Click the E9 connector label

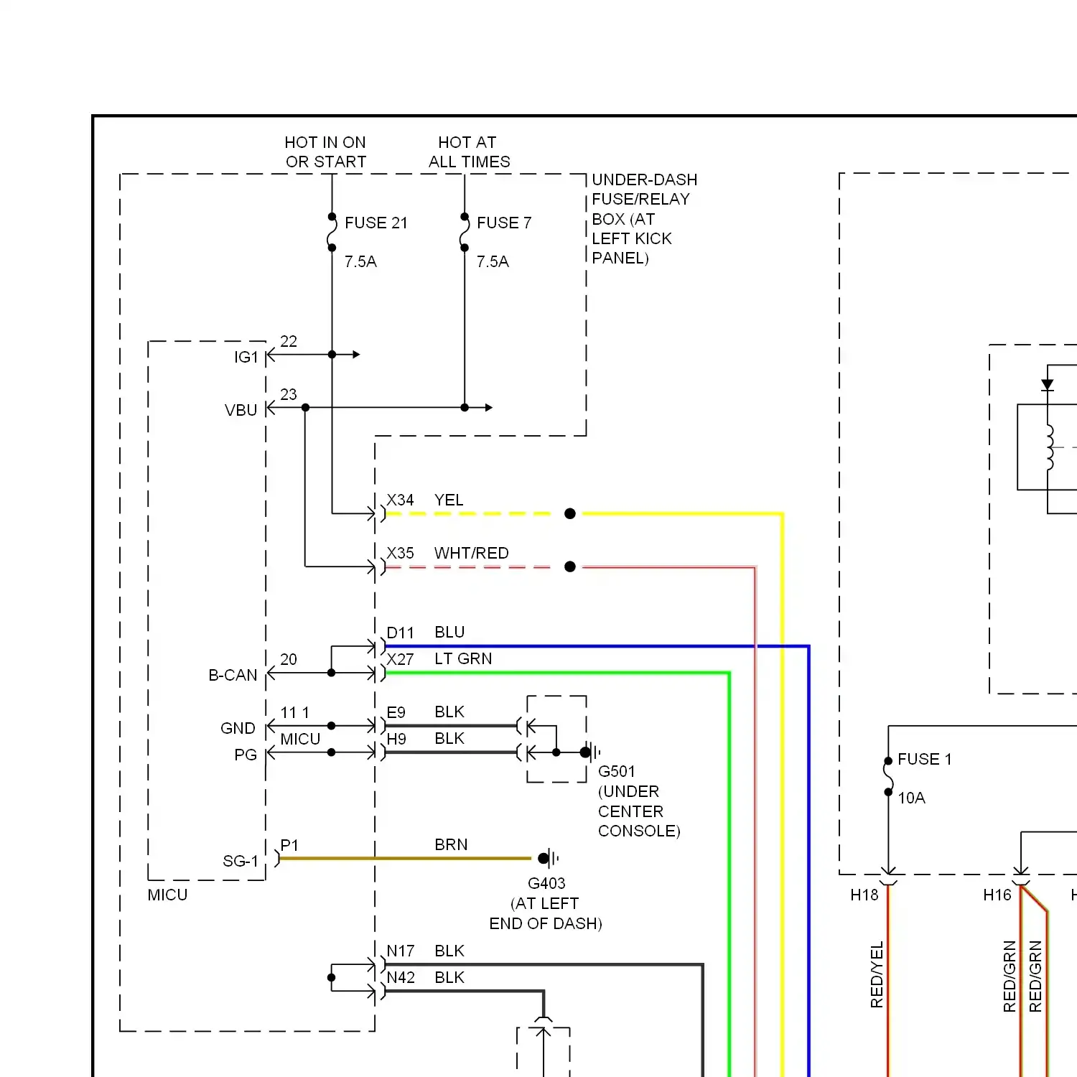[x=396, y=712]
